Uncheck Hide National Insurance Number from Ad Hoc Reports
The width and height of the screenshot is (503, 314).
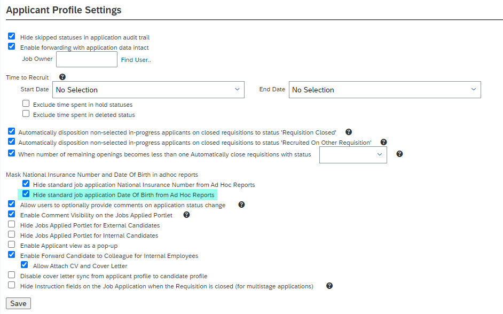26,184
